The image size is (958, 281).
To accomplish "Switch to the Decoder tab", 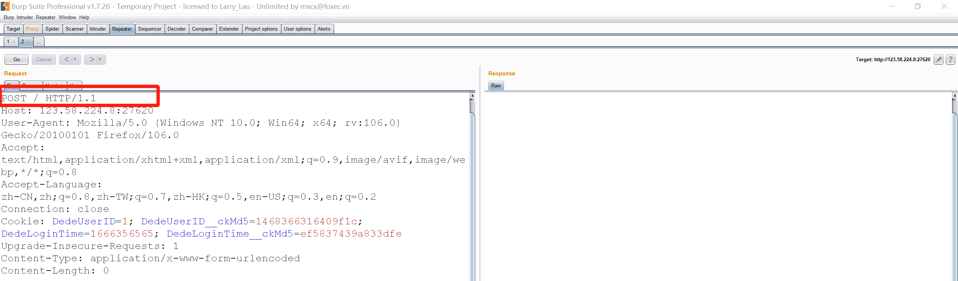I will coord(177,29).
